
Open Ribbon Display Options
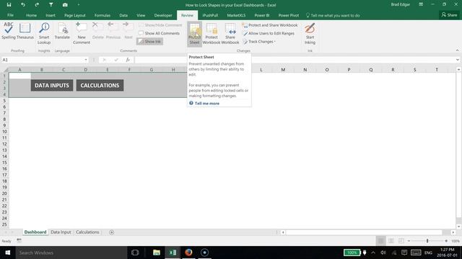421,5
